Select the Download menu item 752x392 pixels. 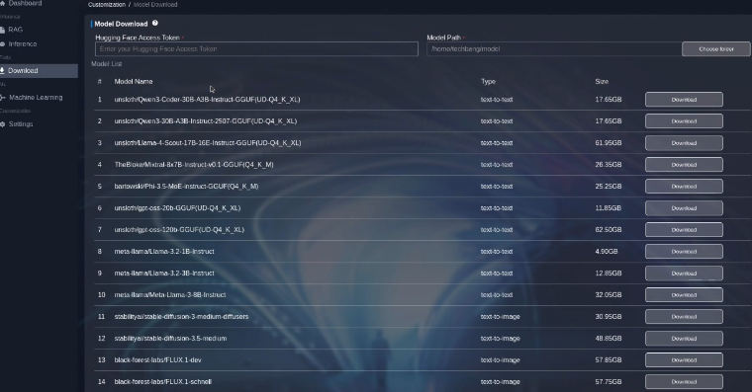tap(39, 71)
